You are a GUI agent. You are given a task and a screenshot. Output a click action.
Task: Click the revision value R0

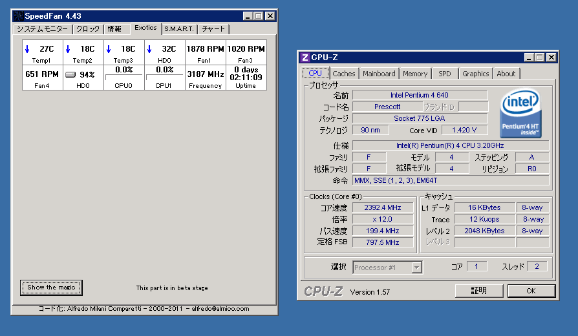532,169
